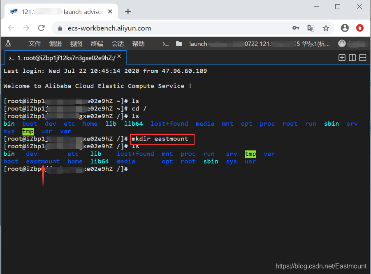371x274 pixels.
Task: Click the terminal prompt icon in toolbar
Action: (166, 44)
